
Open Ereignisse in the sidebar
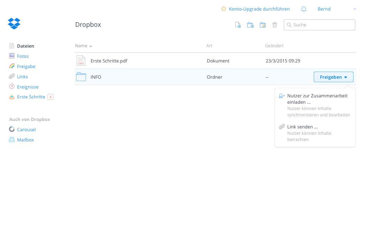coord(27,87)
